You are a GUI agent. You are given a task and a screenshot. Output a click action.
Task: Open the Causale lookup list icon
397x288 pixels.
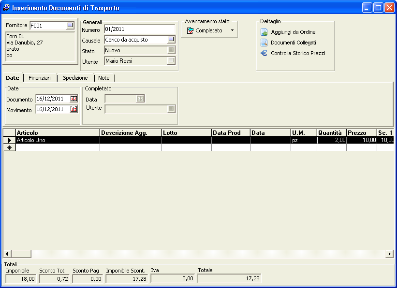pyautogui.click(x=171, y=40)
